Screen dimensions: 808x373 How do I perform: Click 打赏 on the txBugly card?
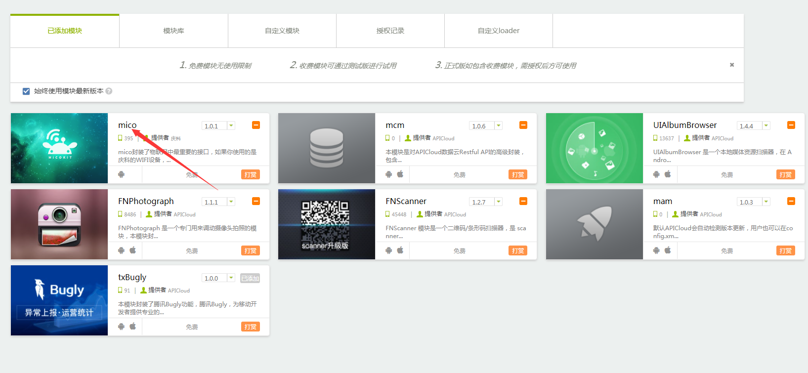click(251, 327)
